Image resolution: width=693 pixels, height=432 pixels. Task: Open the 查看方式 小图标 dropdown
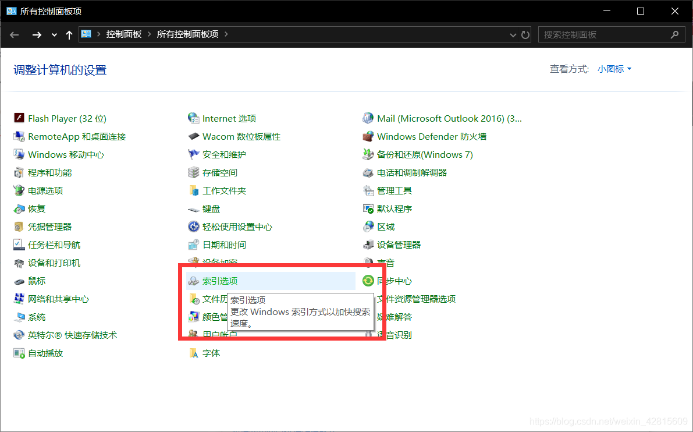[614, 69]
